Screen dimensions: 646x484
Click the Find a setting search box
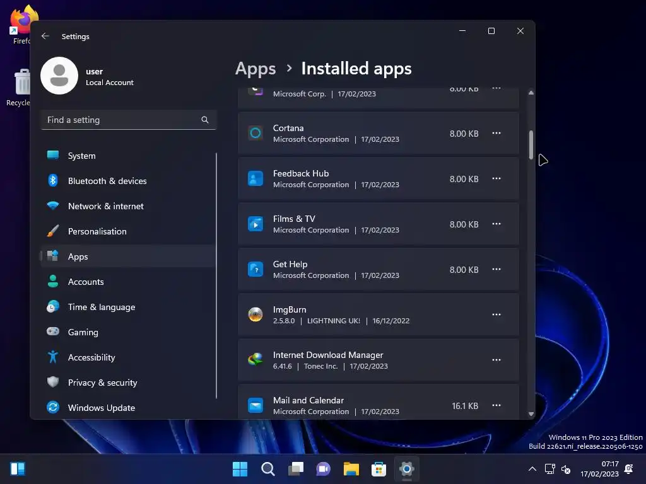(128, 120)
